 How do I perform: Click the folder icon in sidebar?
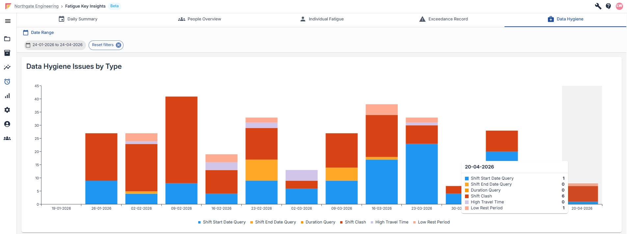coord(7,39)
